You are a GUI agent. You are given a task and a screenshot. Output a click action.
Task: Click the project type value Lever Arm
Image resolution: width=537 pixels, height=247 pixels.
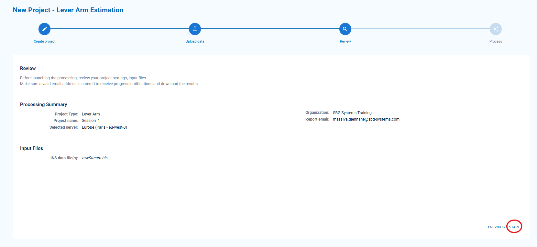click(91, 114)
